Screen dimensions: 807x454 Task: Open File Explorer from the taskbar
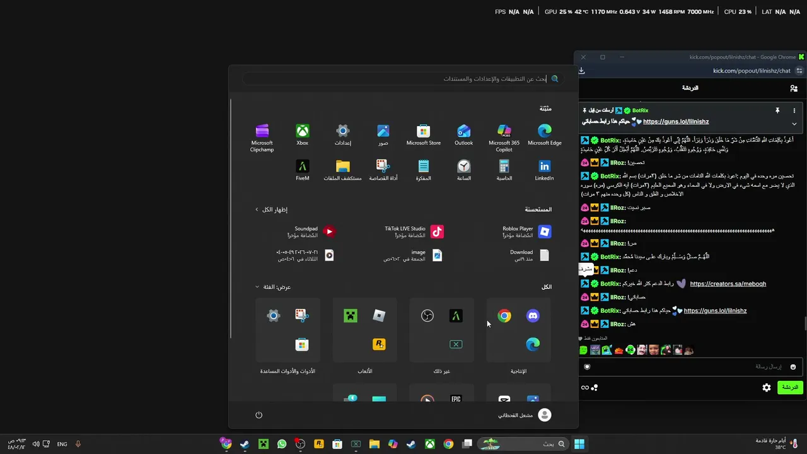[x=374, y=444]
